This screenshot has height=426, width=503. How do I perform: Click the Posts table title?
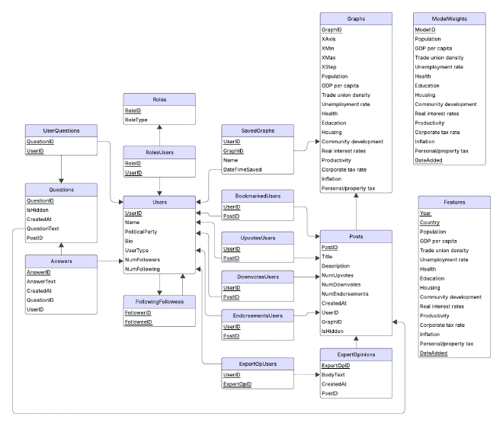(356, 236)
